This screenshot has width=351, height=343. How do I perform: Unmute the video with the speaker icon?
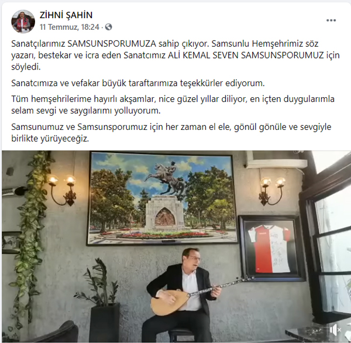click(335, 330)
